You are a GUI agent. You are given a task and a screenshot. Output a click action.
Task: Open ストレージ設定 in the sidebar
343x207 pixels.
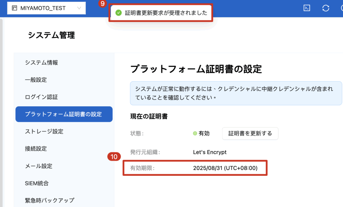point(44,131)
